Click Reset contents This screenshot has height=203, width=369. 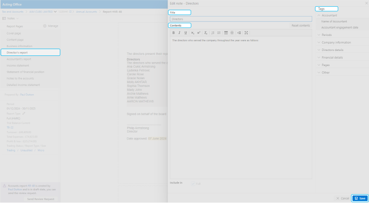pyautogui.click(x=301, y=25)
